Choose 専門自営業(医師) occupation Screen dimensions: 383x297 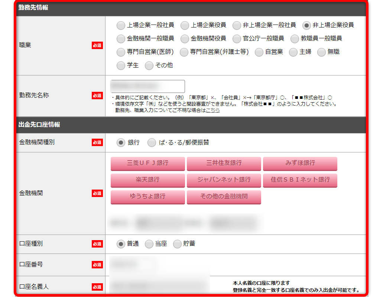click(121, 52)
